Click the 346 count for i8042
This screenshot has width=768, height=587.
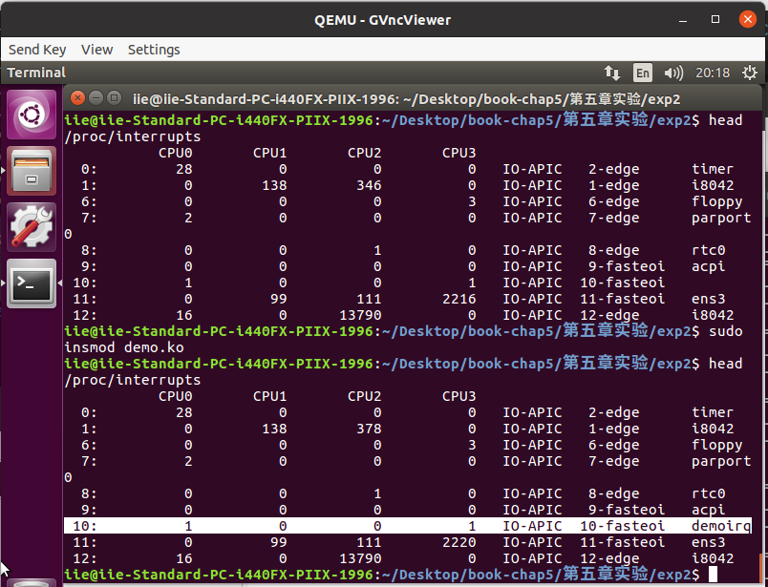click(369, 185)
